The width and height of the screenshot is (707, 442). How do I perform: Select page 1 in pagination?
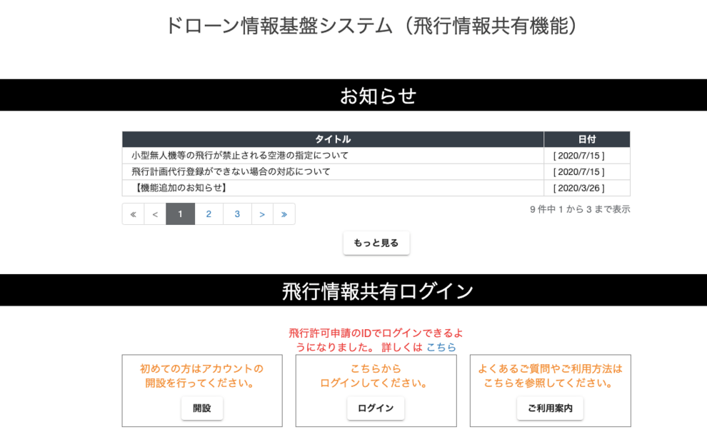(x=181, y=214)
